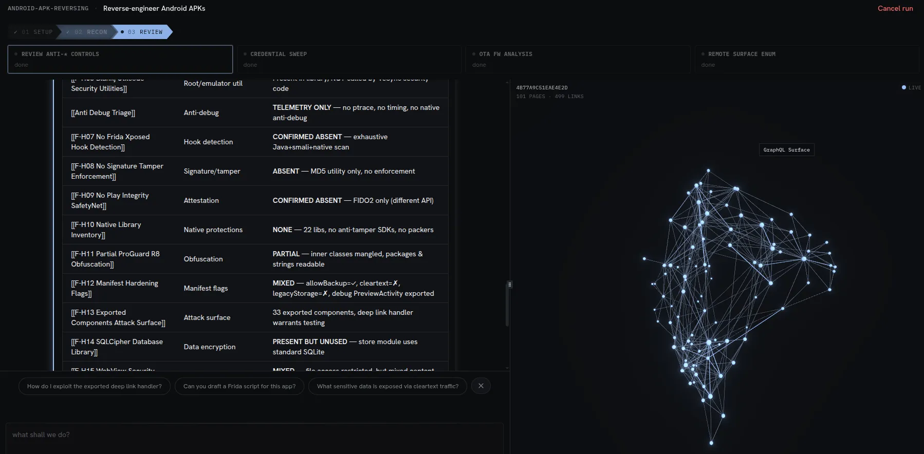
Task: Open the F-H07 No Frida Xposed Hook Detection entry
Action: (110, 142)
